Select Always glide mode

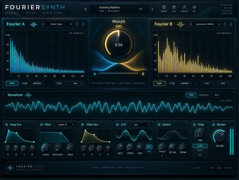click(x=200, y=150)
